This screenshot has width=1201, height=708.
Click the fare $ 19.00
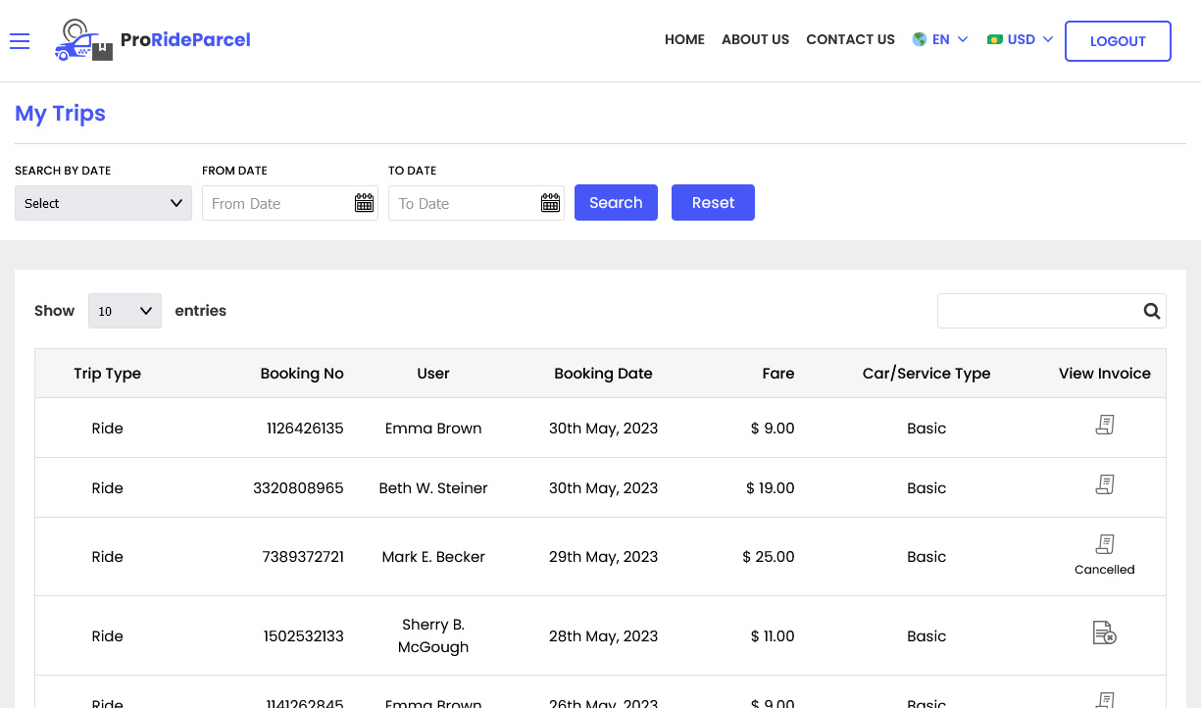[x=771, y=488]
